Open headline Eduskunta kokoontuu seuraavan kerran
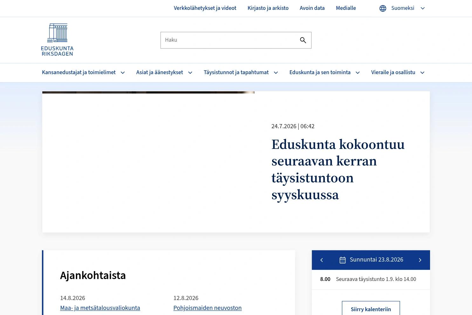Screen dimensions: 472x315 point(338,170)
